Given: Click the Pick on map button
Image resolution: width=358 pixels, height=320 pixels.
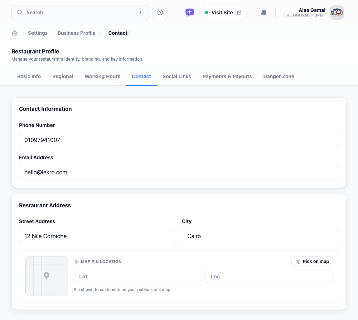Looking at the screenshot, I should 312,262.
